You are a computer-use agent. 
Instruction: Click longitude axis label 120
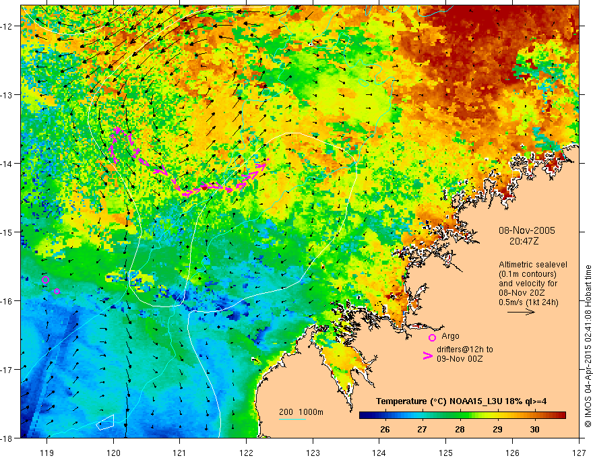tap(113, 453)
